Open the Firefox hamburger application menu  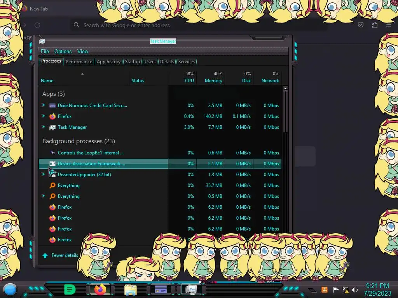(389, 25)
